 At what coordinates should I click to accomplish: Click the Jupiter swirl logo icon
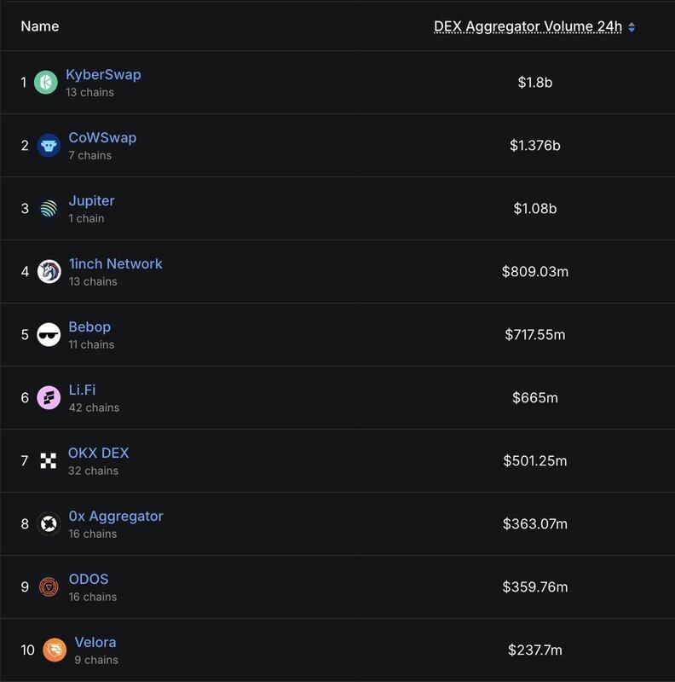49,208
